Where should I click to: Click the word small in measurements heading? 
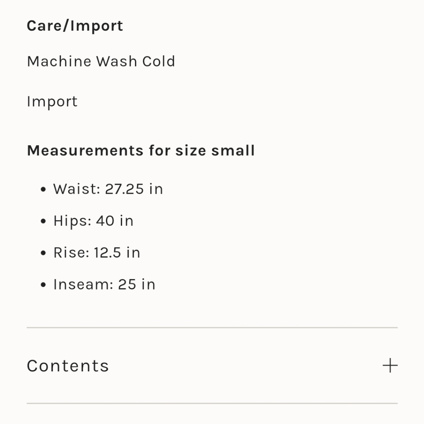click(233, 151)
